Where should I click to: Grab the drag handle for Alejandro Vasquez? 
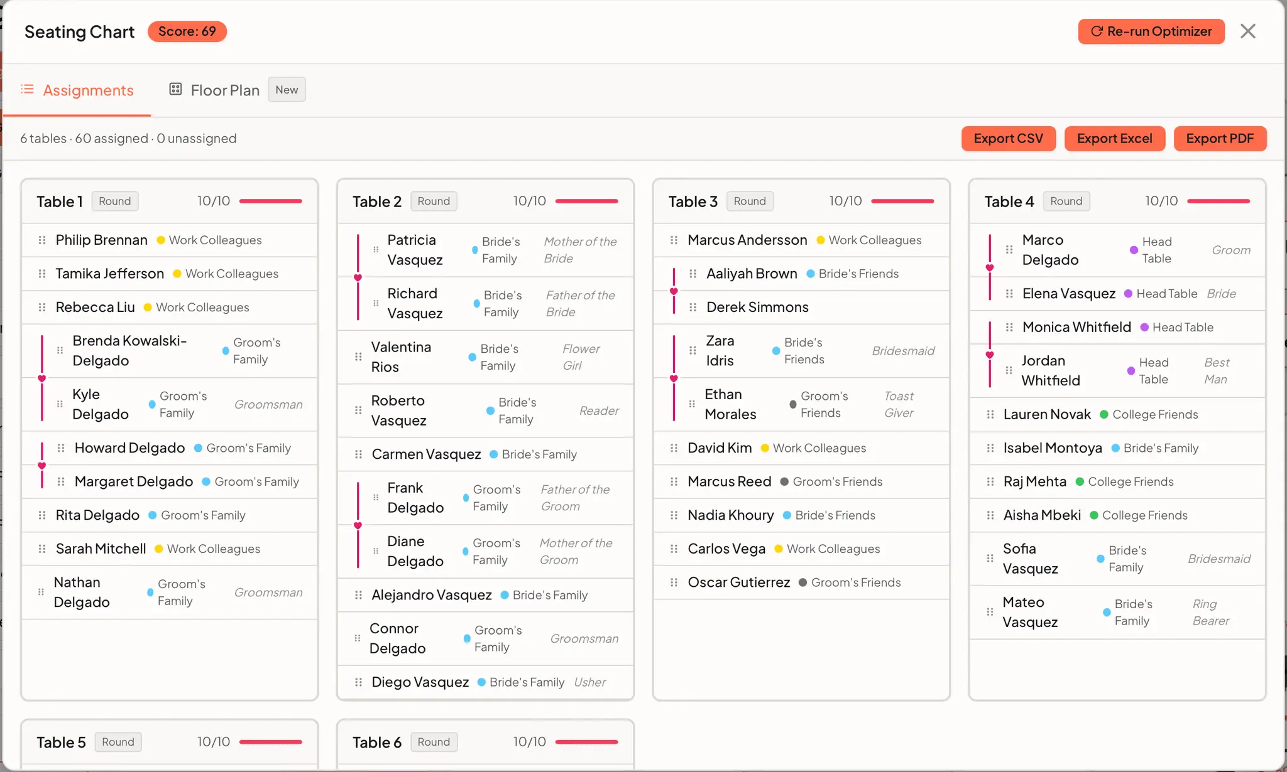click(358, 595)
